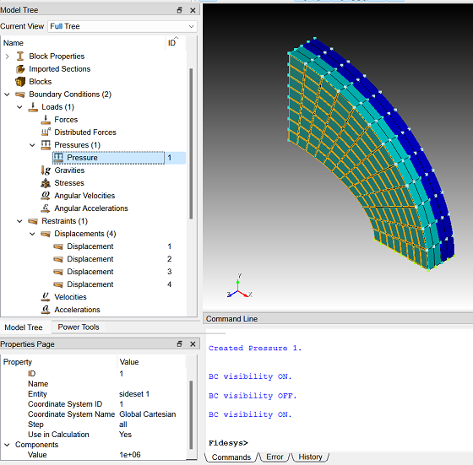Click the Velocities icon in the tree

point(46,297)
